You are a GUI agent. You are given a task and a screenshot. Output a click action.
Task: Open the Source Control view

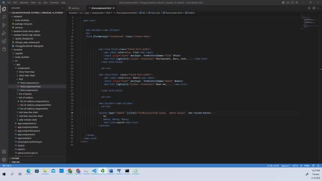(4, 25)
